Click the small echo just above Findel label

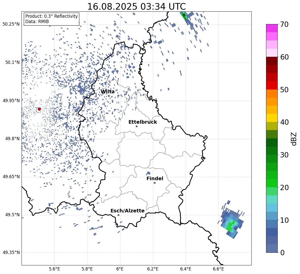click(x=148, y=173)
